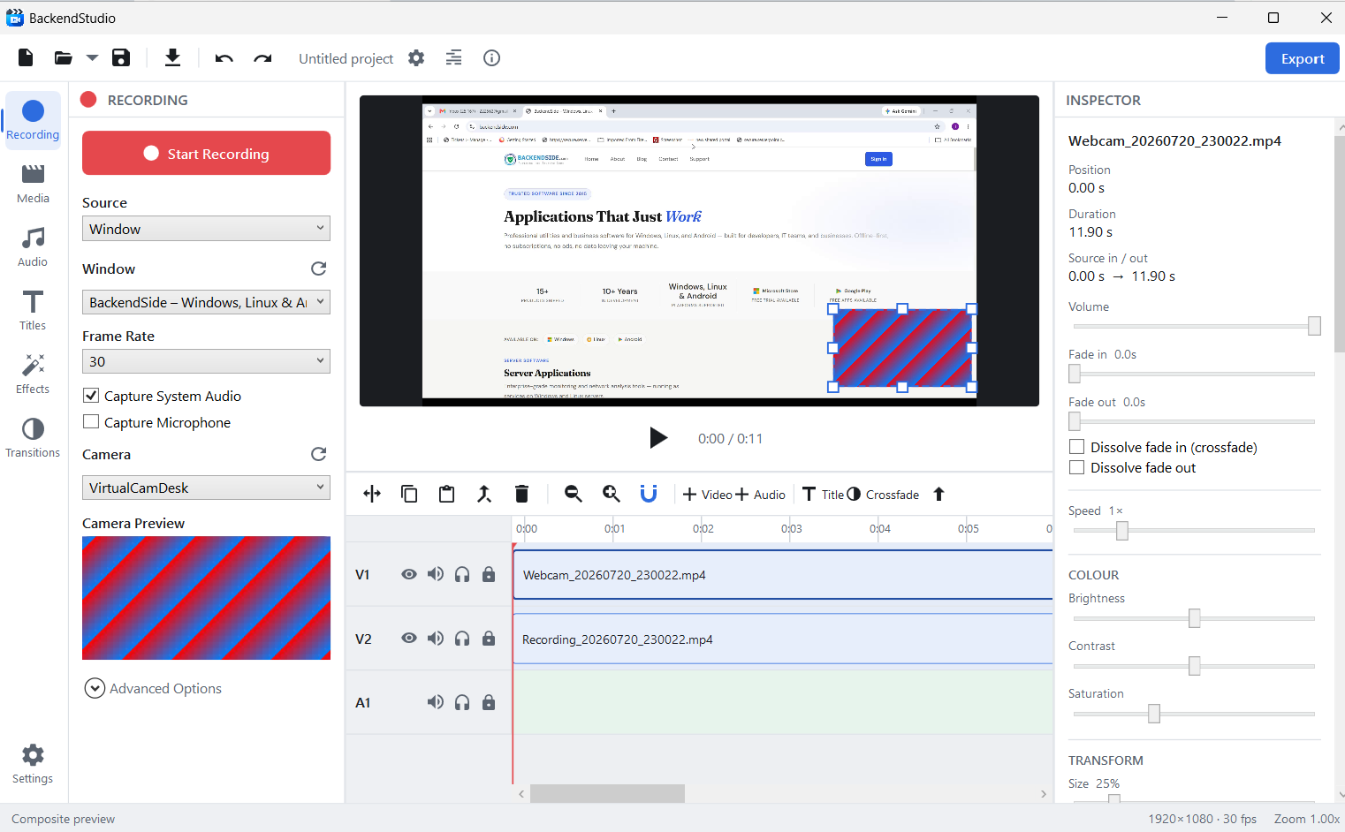Enable Capture Microphone checkbox
This screenshot has width=1345, height=832.
point(91,422)
